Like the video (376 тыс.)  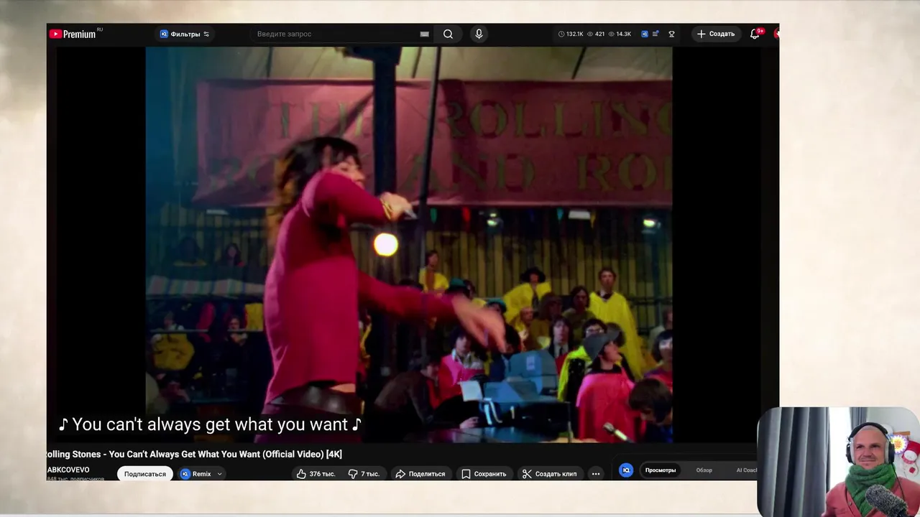(x=316, y=474)
